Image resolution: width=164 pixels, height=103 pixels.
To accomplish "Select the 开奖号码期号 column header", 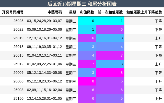I will click(x=13, y=12).
